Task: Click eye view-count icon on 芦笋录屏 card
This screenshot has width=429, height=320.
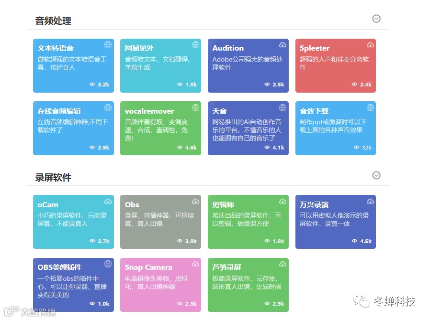Action: (x=267, y=304)
